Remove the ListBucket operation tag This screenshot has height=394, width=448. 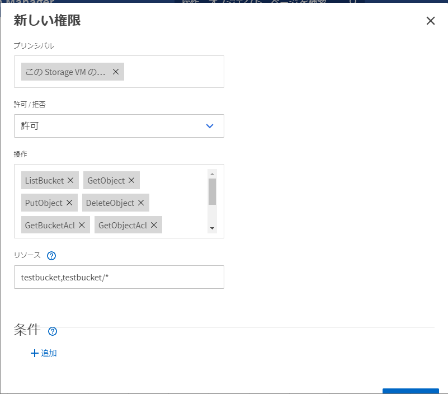tap(70, 180)
